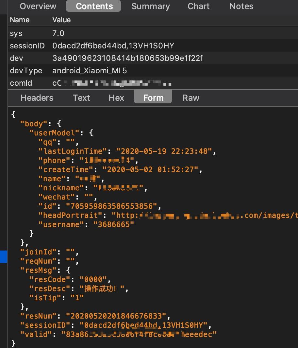Select the devType android_Xiaomi_MI 5 row
Image resolution: width=298 pixels, height=348 pixels.
(90, 71)
